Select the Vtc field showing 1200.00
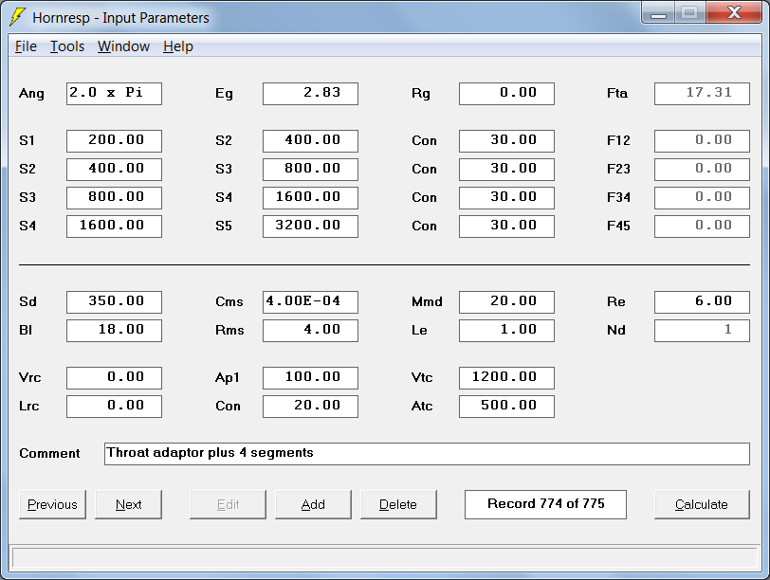This screenshot has height=580, width=770. click(x=506, y=378)
